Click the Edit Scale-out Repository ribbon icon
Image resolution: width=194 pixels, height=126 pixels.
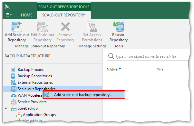(x=43, y=27)
